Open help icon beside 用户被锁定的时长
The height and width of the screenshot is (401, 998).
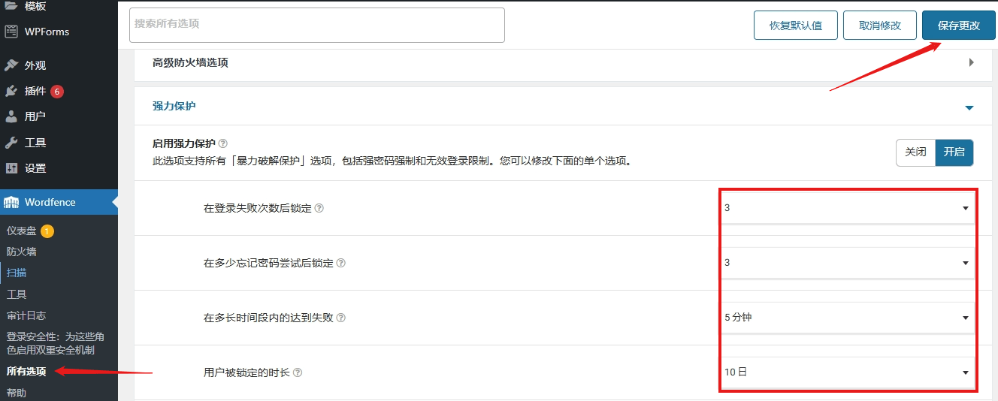click(298, 373)
